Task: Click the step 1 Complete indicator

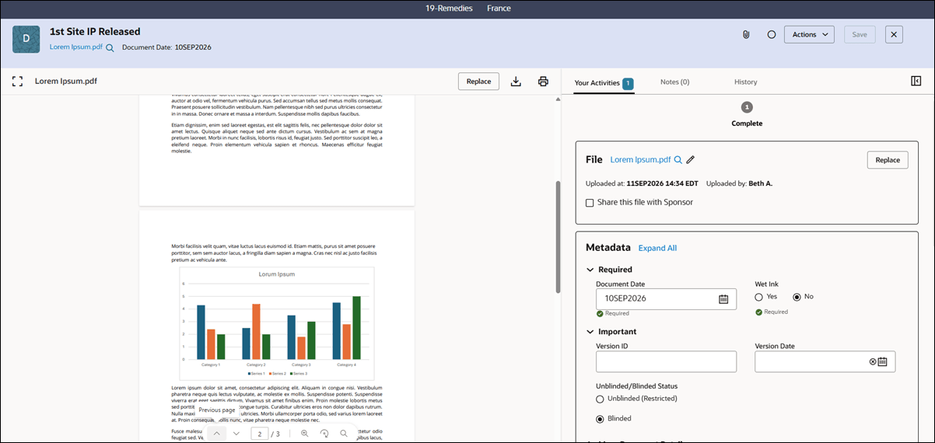Action: click(x=747, y=107)
